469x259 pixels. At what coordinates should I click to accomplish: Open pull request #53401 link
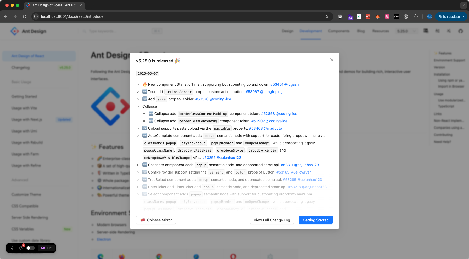277,84
